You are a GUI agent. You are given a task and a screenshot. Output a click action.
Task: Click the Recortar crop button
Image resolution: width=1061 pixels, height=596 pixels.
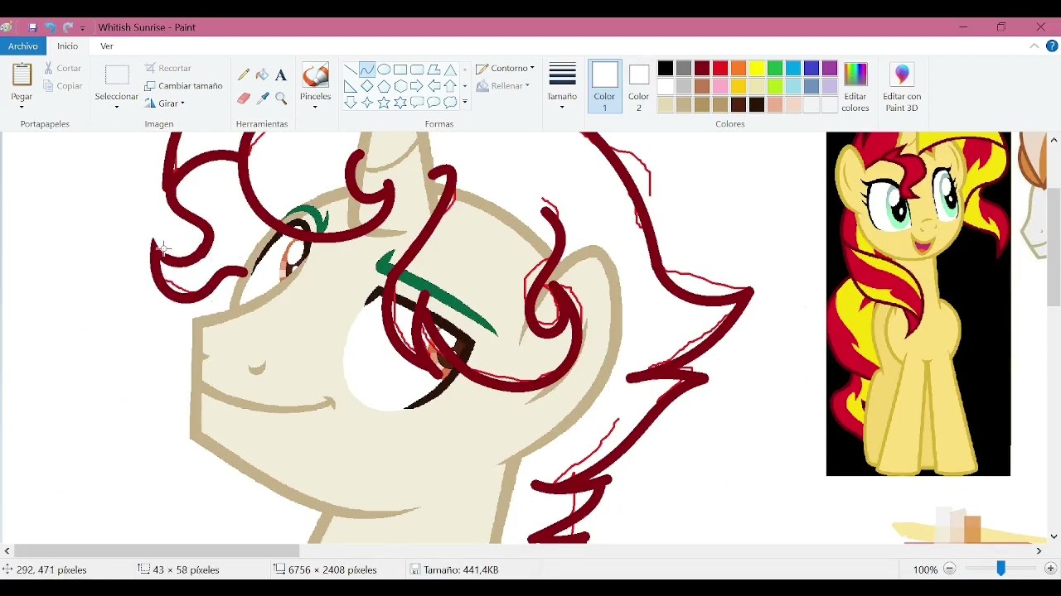pyautogui.click(x=168, y=69)
